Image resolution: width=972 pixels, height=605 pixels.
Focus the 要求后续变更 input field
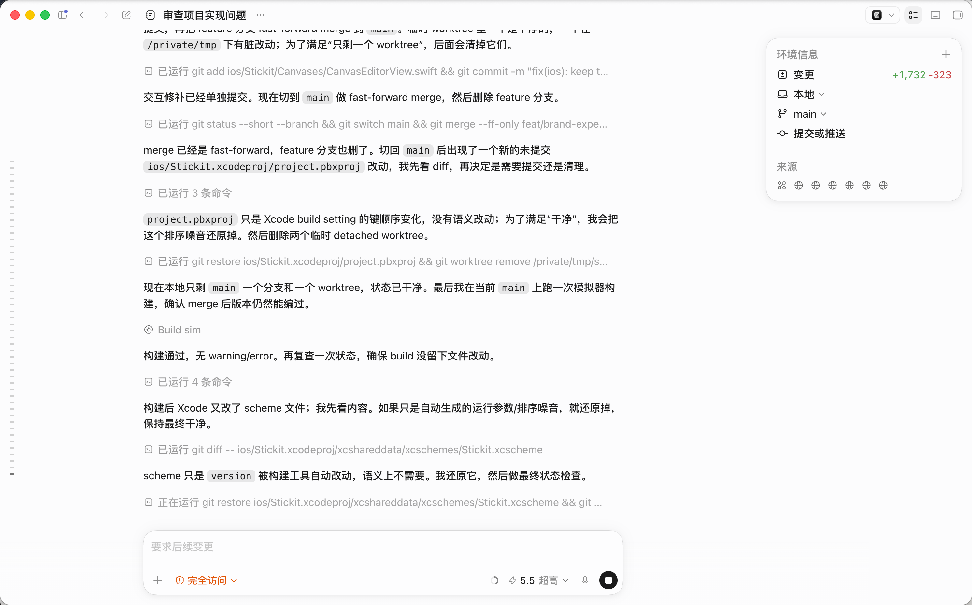pyautogui.click(x=383, y=547)
